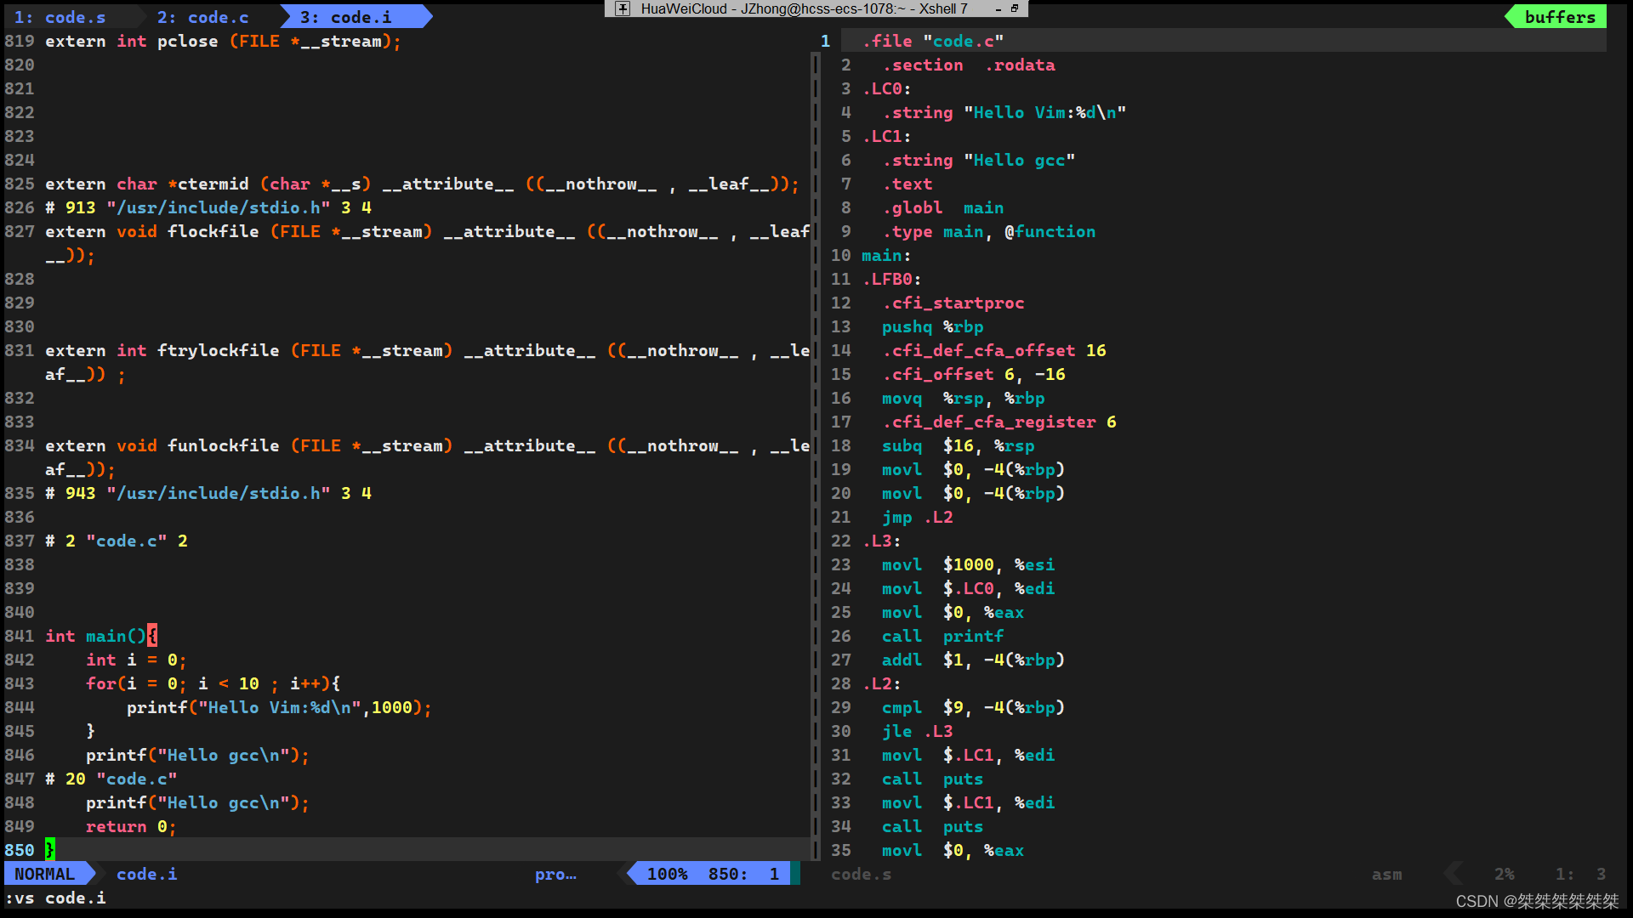This screenshot has width=1633, height=918.
Task: Click 'int i = 0;' on line 842
Action: (x=136, y=660)
